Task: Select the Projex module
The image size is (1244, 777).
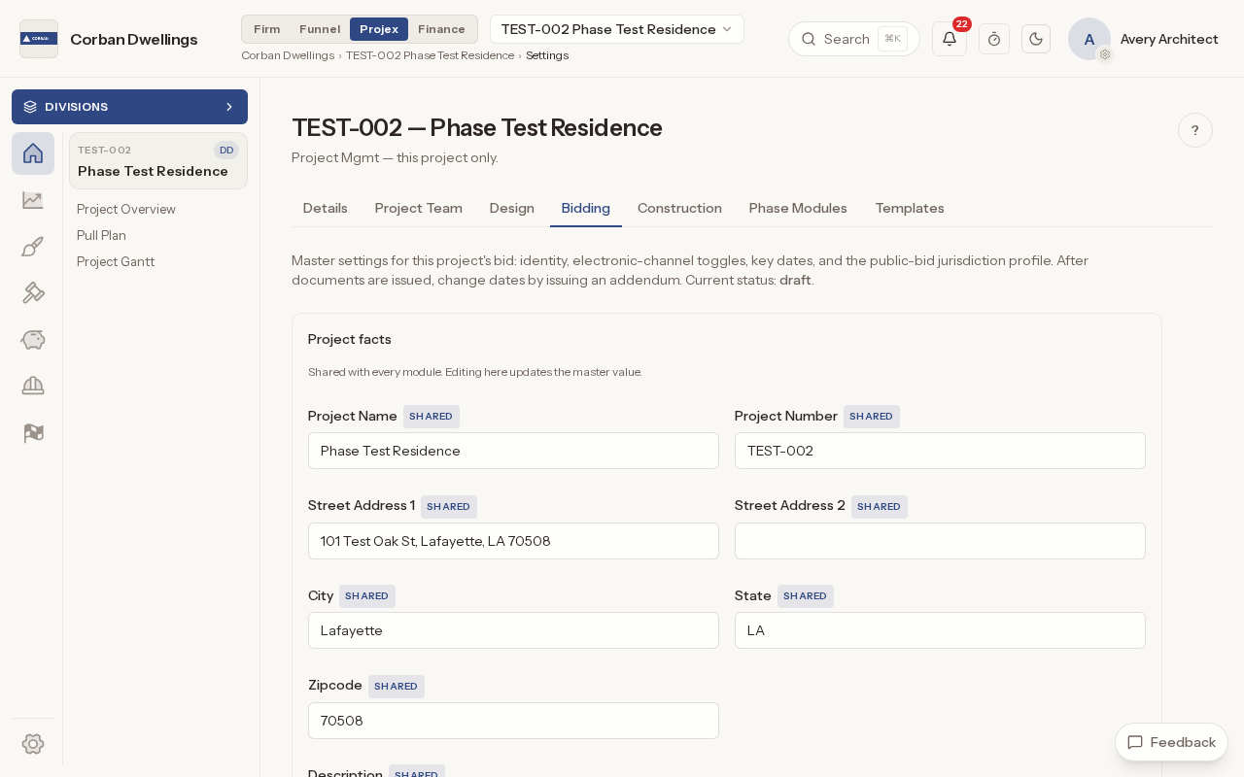Action: tap(379, 29)
